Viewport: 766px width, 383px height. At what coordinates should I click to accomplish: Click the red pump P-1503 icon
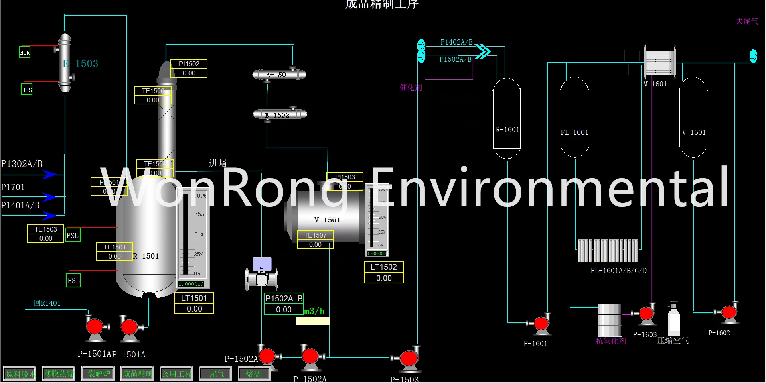(410, 358)
